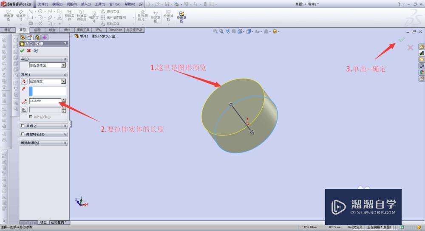Viewport: 425px width, 231px height.
Task: Open the Display Style dropdown
Action: 249,31
